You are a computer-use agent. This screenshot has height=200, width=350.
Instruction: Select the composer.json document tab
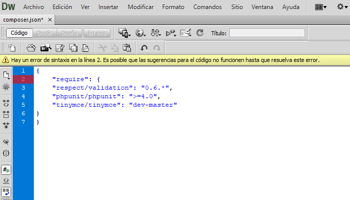23,20
